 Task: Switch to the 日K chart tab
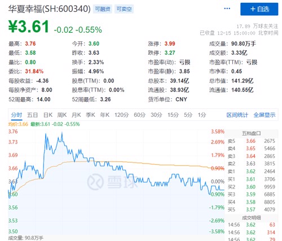tap(48, 115)
